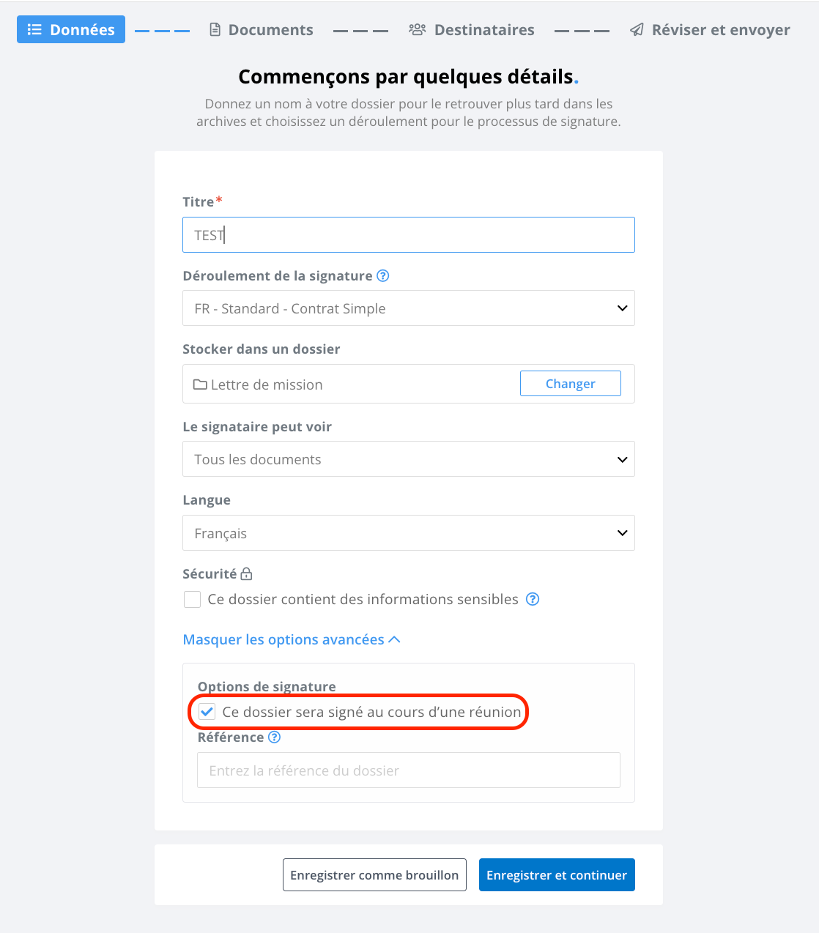Uncheck the signed during a meeting checkbox
The height and width of the screenshot is (933, 819).
tap(207, 712)
